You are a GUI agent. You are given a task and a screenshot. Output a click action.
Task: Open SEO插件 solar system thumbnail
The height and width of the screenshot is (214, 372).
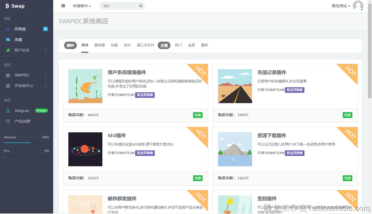[85, 149]
